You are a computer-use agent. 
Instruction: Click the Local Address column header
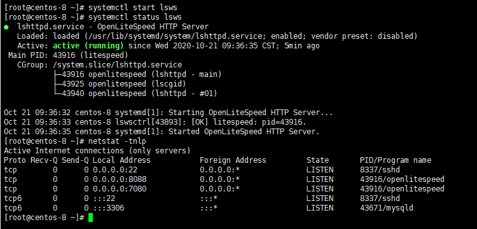coord(121,160)
